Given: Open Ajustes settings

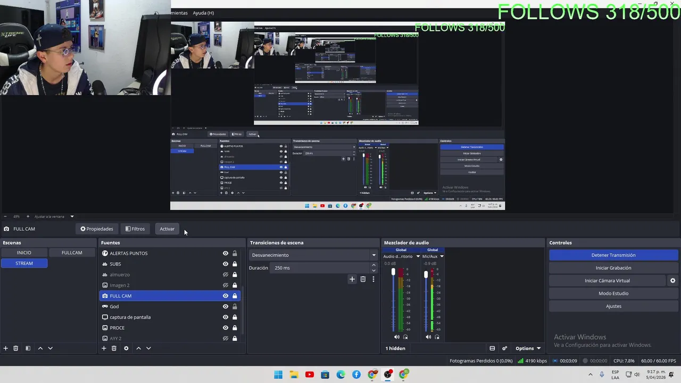Looking at the screenshot, I should click(613, 306).
